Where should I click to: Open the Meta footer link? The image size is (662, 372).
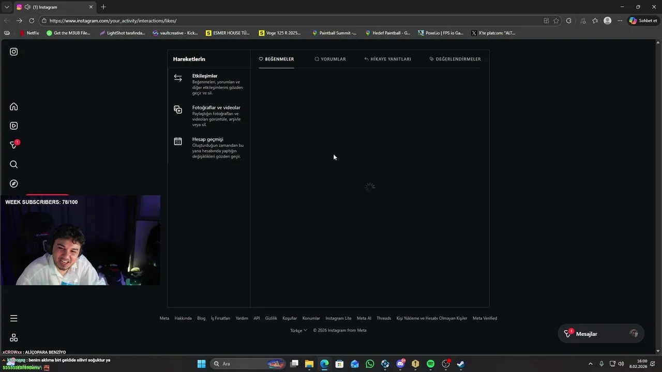click(164, 318)
